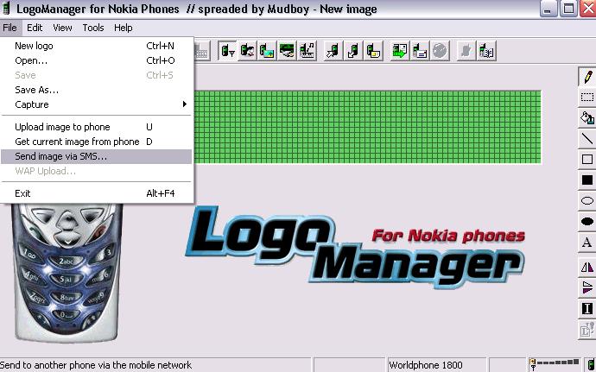Click the greyed globe WAP toolbar icon
The width and height of the screenshot is (596, 372).
[440, 51]
